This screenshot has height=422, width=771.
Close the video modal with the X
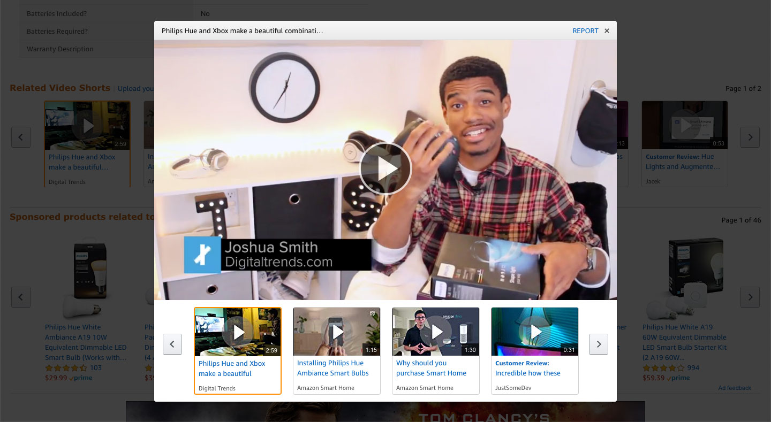(x=607, y=31)
